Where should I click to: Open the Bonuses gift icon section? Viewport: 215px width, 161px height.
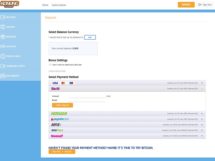coord(3,37)
